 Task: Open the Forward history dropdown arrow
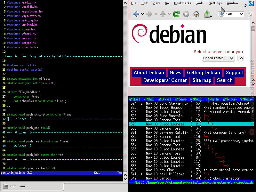156,14
